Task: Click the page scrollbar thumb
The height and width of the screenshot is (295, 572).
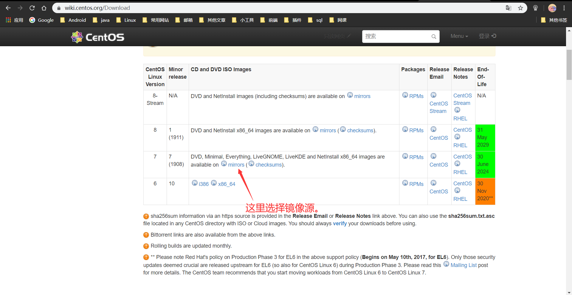Action: coord(569,65)
